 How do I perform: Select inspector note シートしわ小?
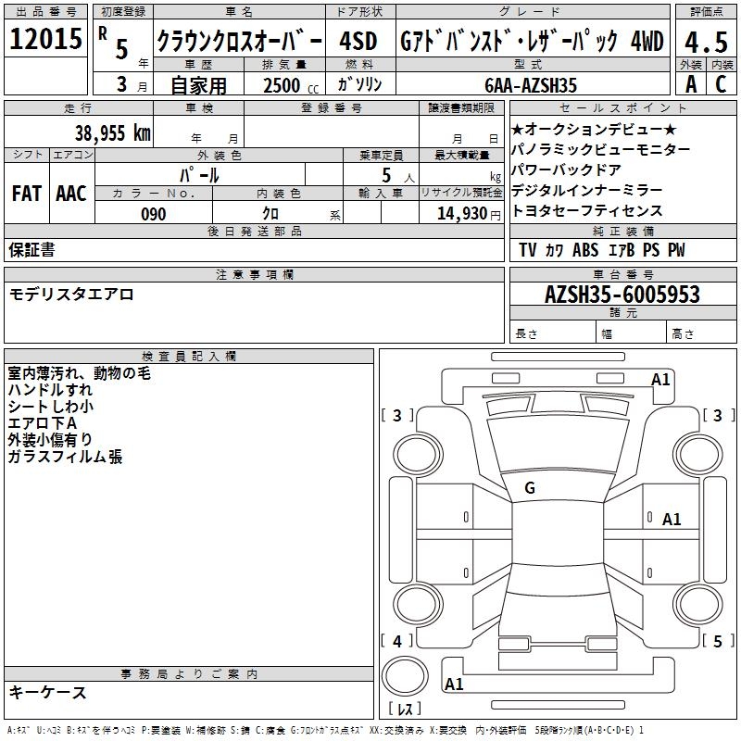pyautogui.click(x=51, y=407)
